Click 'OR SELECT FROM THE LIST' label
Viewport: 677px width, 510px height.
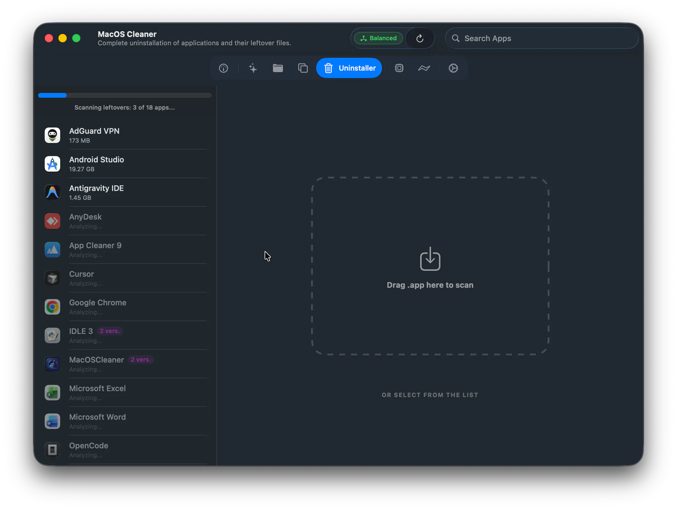pos(430,395)
